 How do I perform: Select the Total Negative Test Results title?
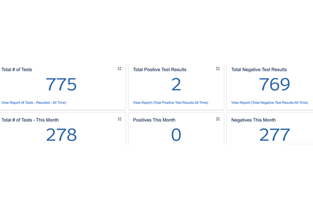point(259,70)
